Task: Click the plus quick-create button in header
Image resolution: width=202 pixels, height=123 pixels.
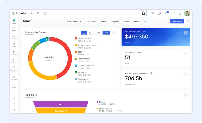Action: pyautogui.click(x=31, y=13)
